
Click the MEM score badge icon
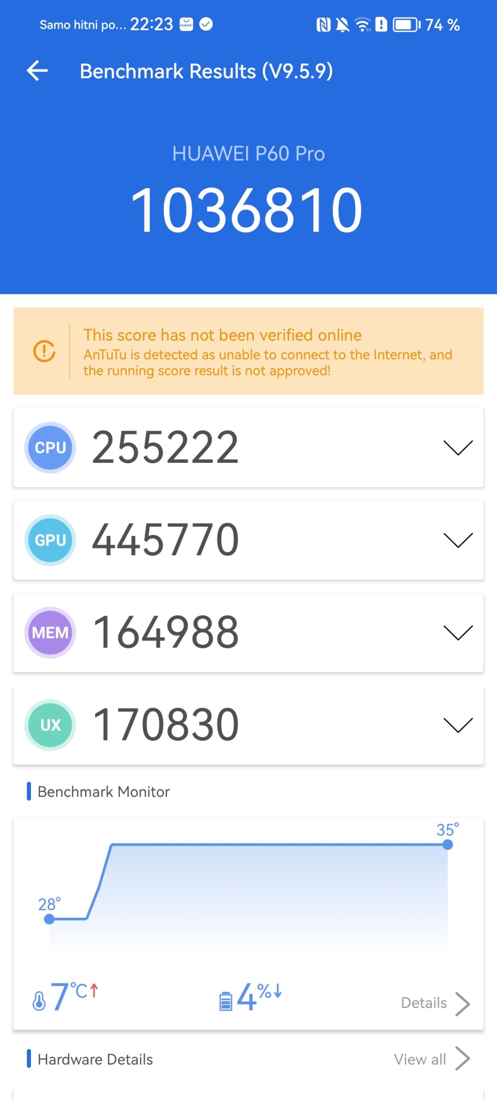coord(50,632)
